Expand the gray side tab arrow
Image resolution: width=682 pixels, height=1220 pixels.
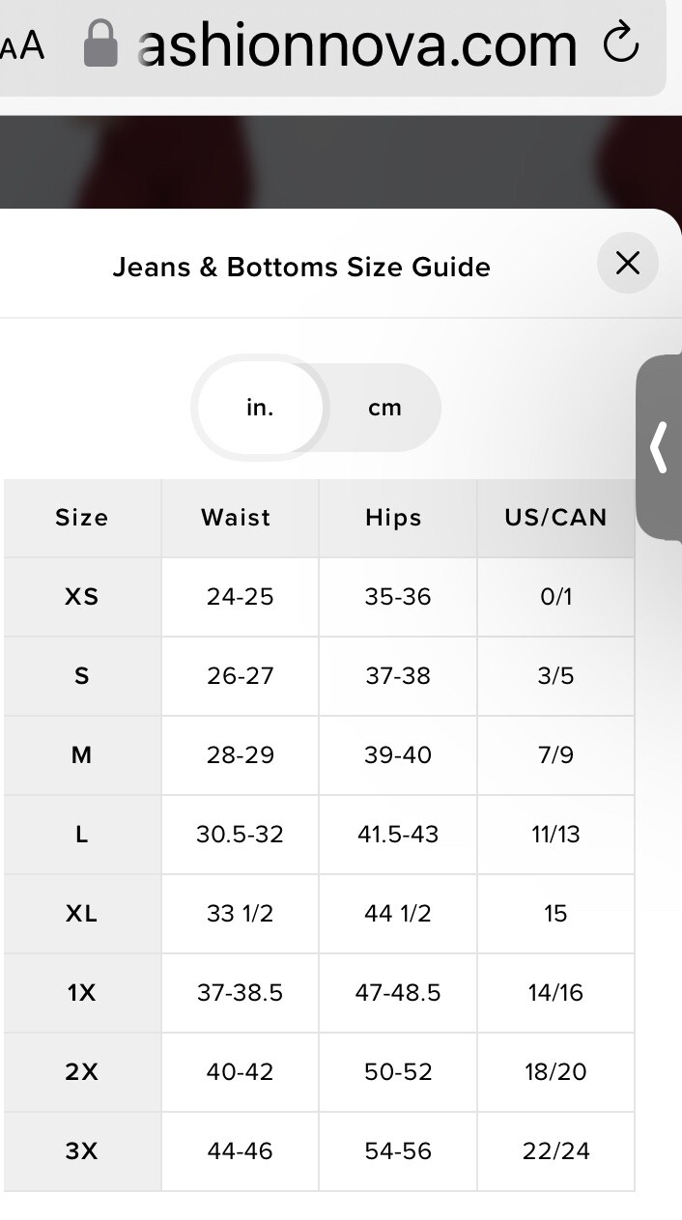pos(660,447)
